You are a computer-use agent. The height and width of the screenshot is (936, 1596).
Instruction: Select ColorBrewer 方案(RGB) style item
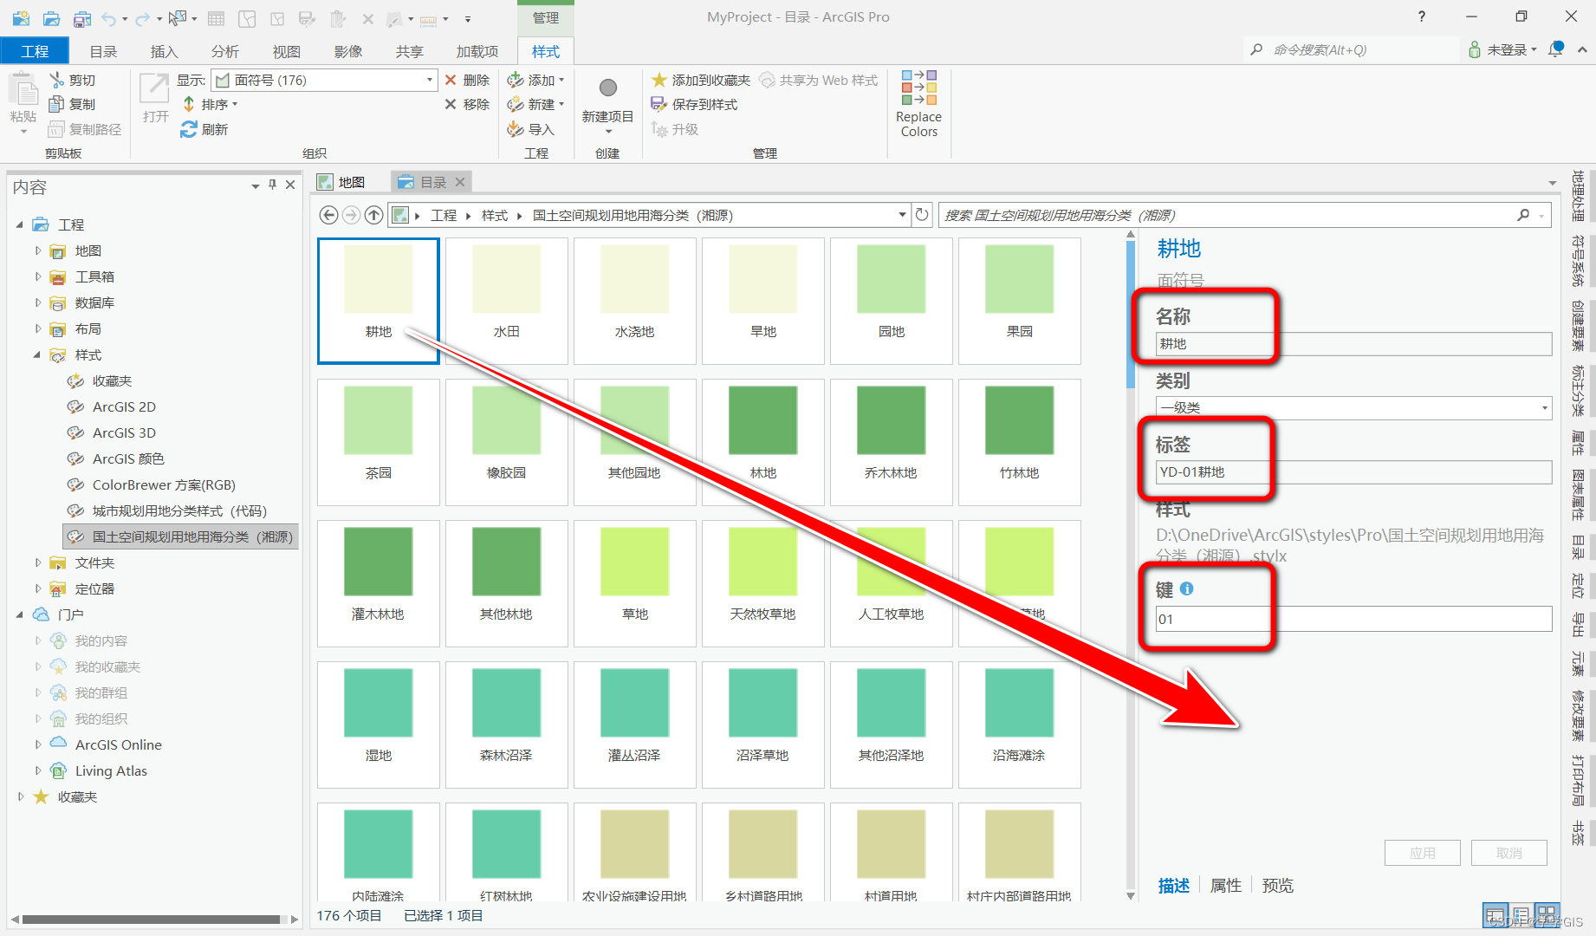(164, 484)
